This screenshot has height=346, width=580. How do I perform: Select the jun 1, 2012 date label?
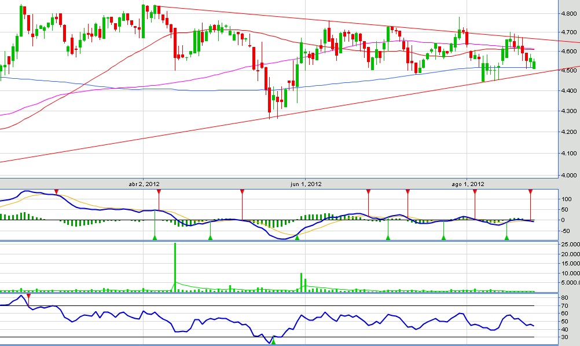306,184
